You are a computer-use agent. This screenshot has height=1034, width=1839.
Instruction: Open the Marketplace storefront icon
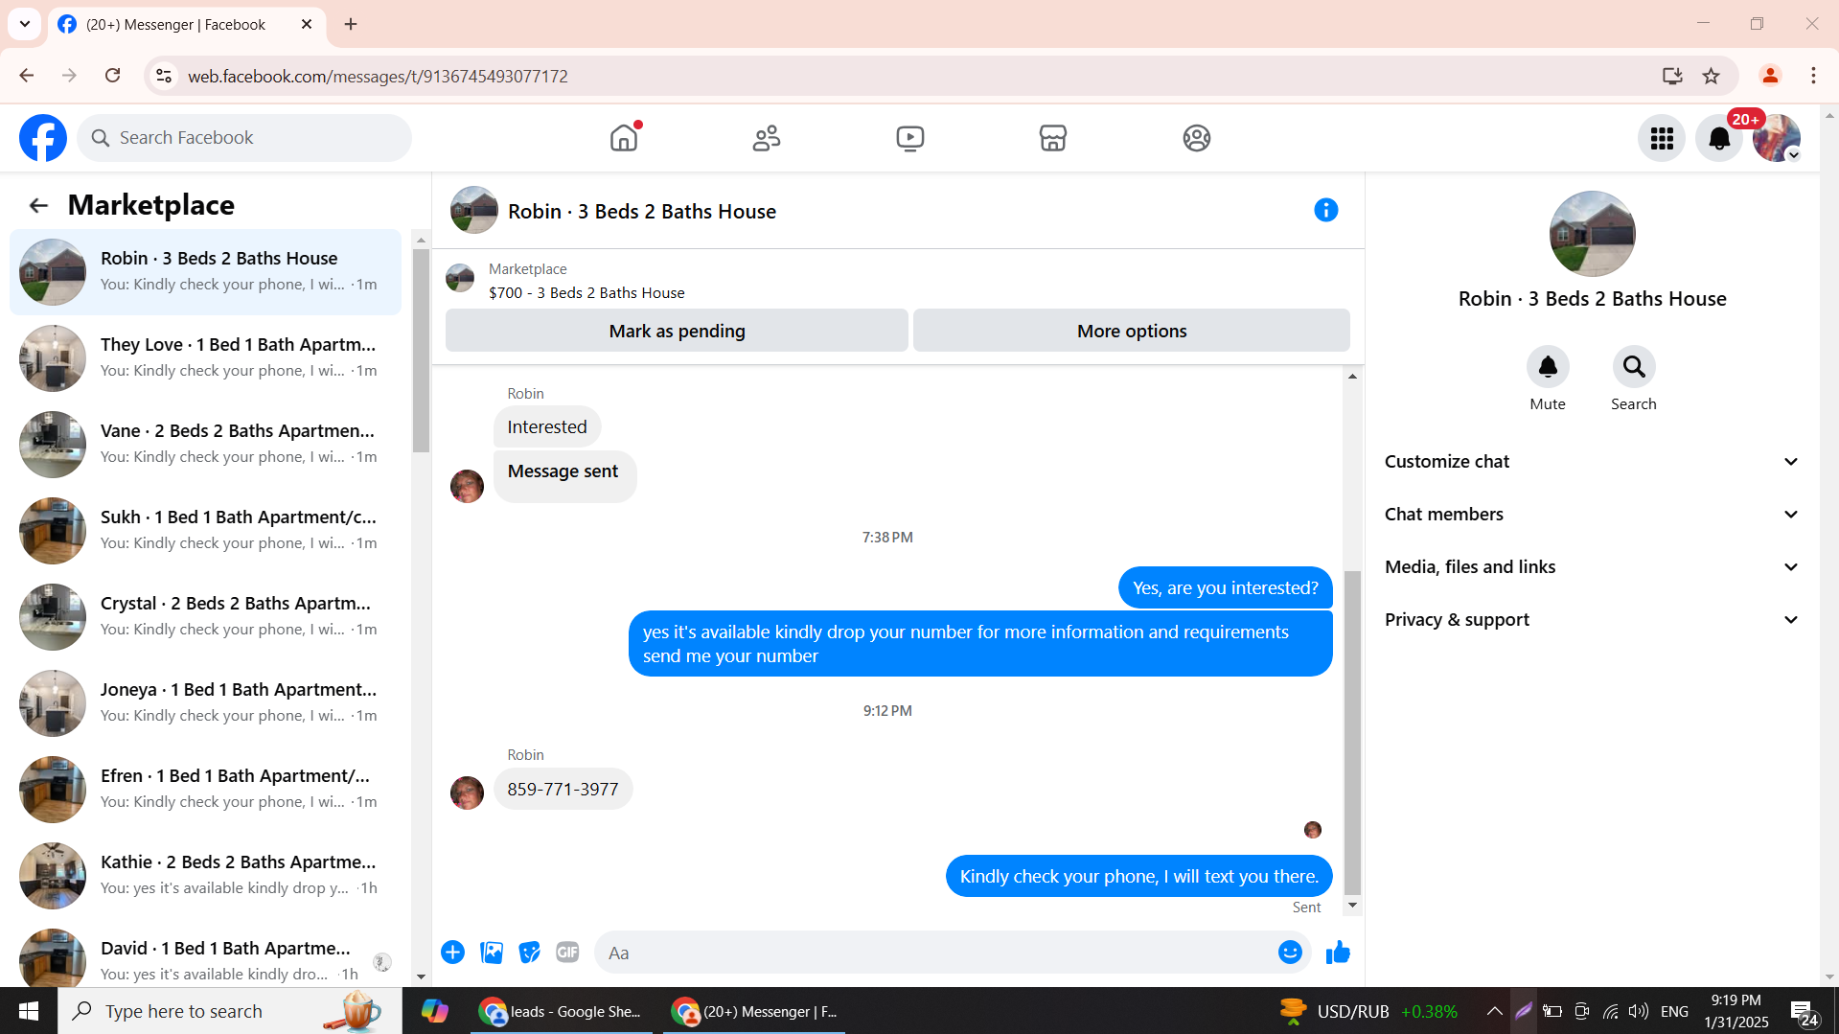pos(1053,138)
